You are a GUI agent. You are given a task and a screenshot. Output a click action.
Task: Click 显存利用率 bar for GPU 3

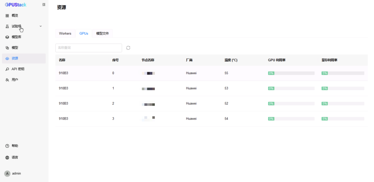point(343,119)
